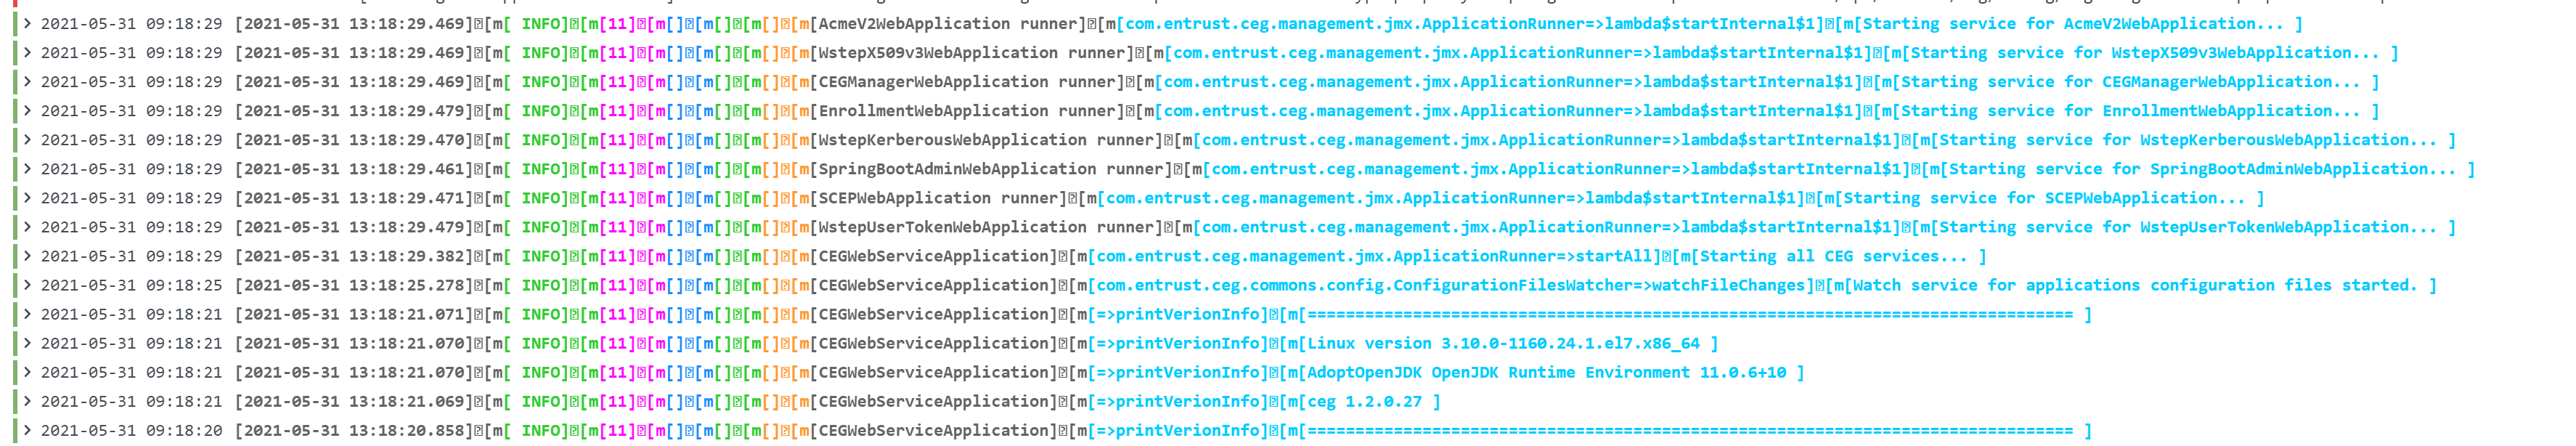Click 'Linux version 3.10.0-1160.24.1.el7.x86_64' text
This screenshot has height=446, width=2576.
(x=1503, y=343)
